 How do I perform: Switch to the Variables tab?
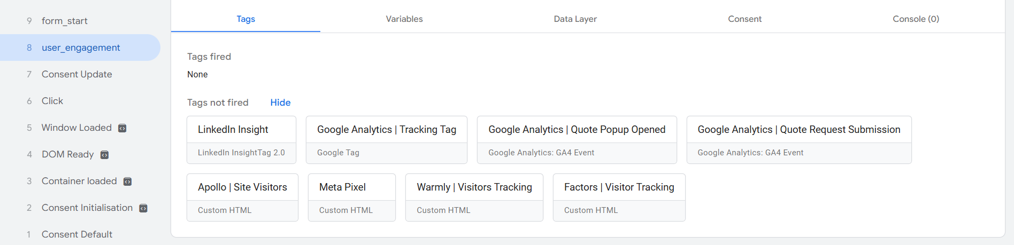pos(404,19)
